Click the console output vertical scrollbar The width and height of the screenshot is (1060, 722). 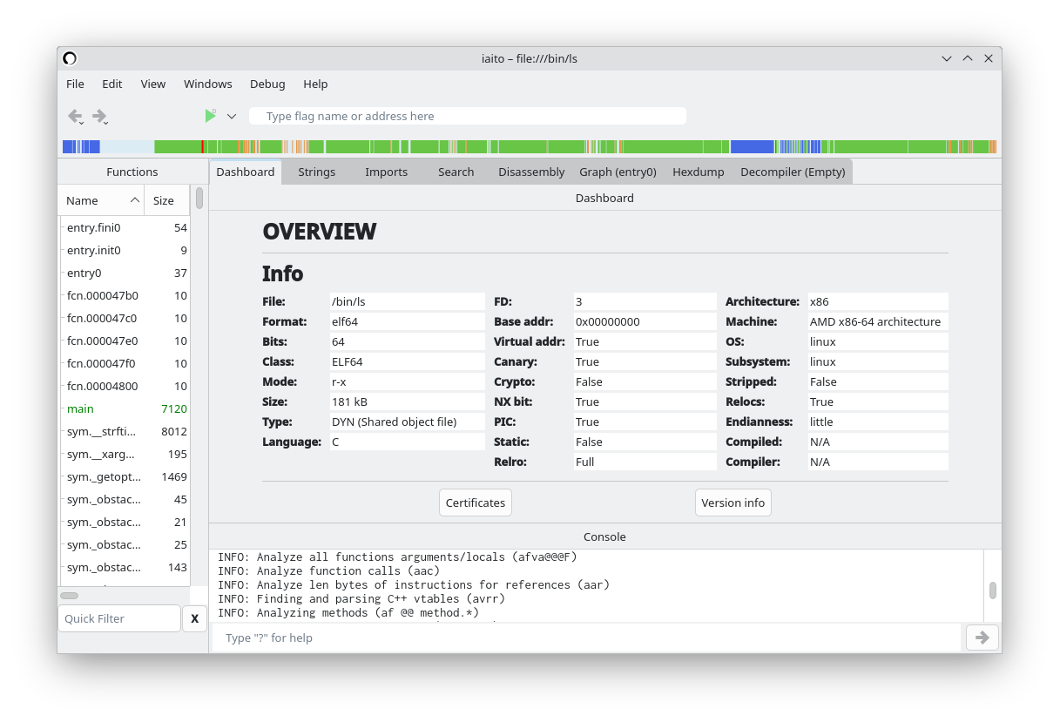point(992,590)
